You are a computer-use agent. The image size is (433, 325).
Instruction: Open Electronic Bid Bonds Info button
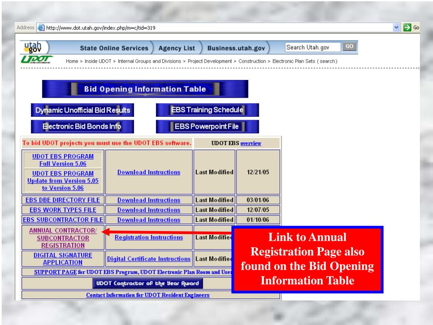pyautogui.click(x=82, y=127)
